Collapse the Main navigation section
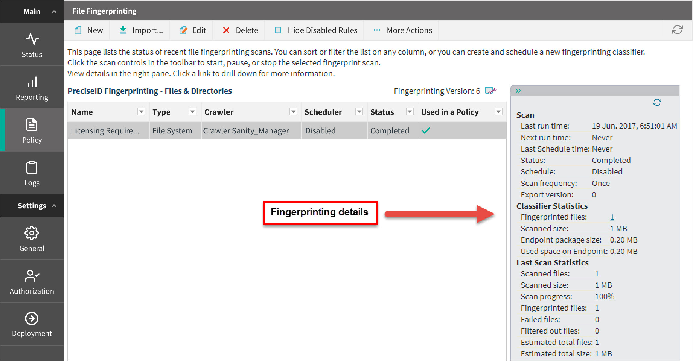The width and height of the screenshot is (693, 361). [x=54, y=12]
